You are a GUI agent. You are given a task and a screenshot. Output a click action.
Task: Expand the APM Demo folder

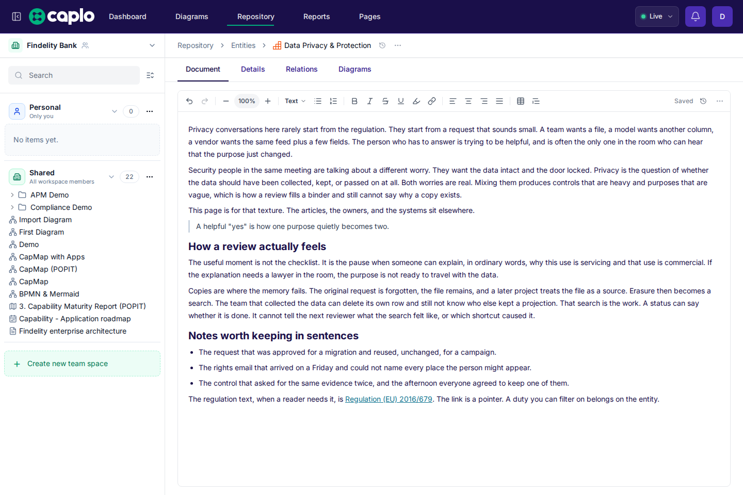12,195
